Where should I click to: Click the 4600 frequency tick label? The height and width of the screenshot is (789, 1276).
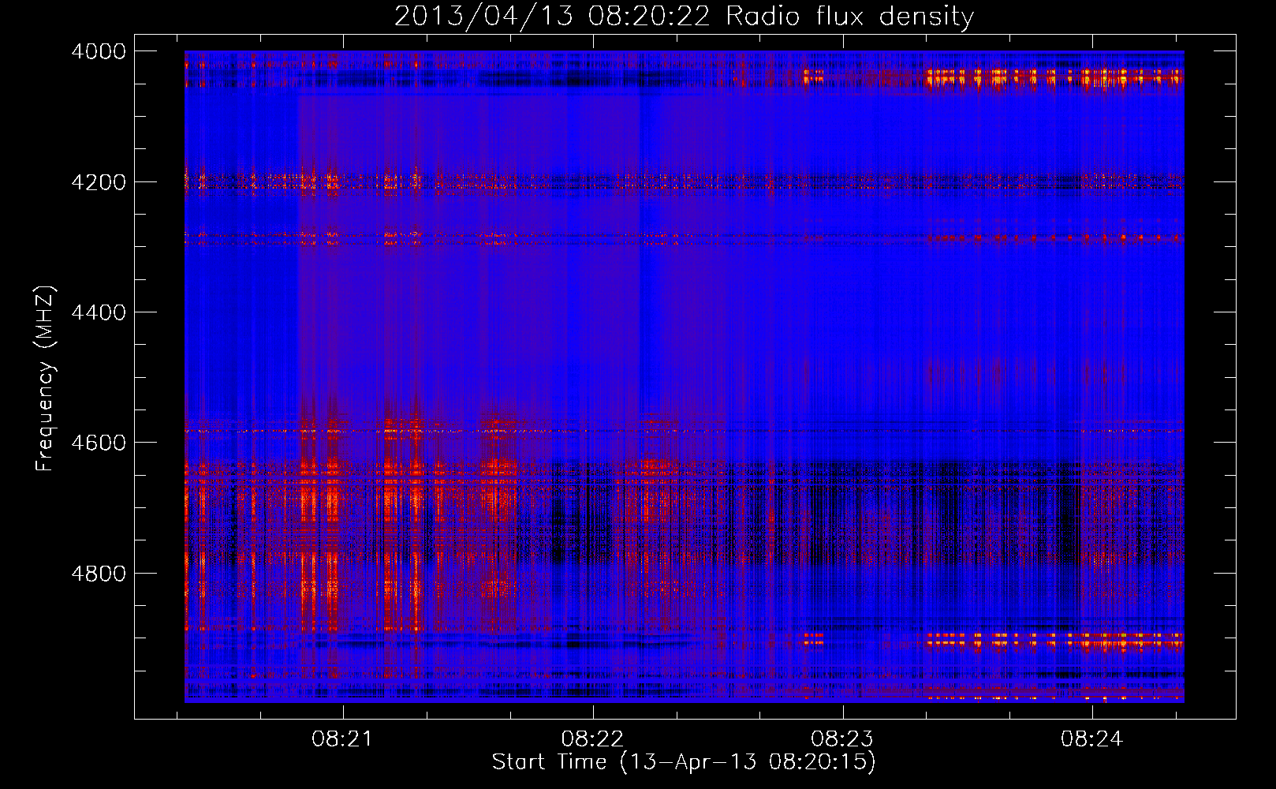pos(98,443)
